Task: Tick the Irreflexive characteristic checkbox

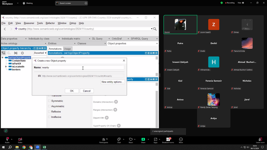Action: coord(49,117)
